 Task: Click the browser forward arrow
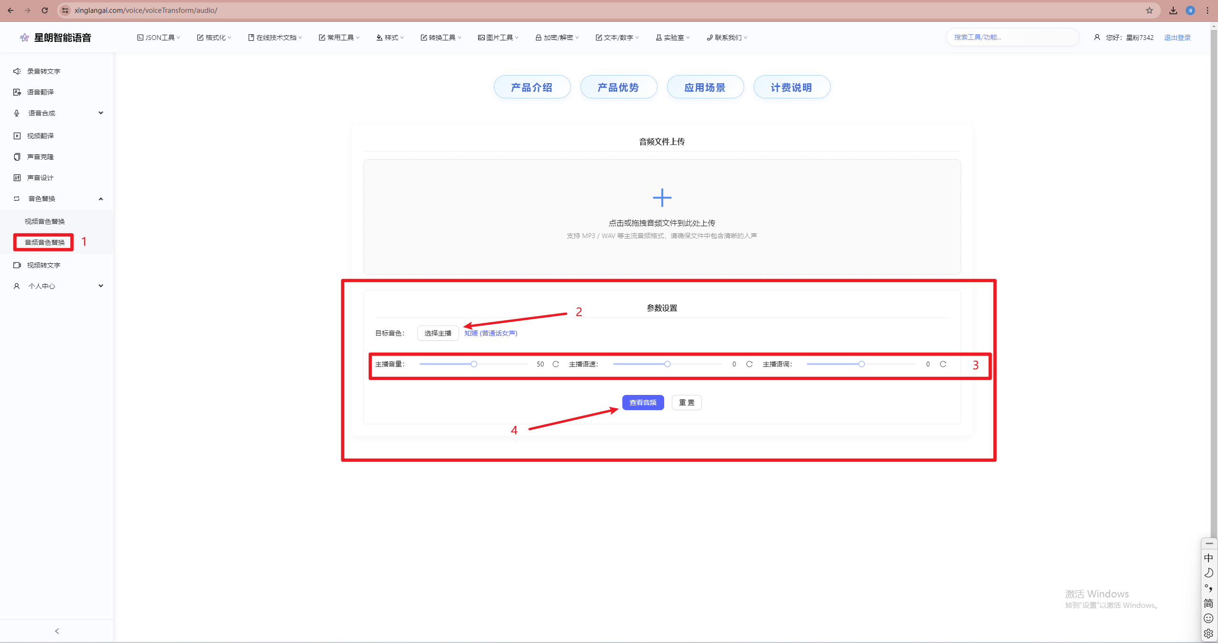pyautogui.click(x=28, y=10)
